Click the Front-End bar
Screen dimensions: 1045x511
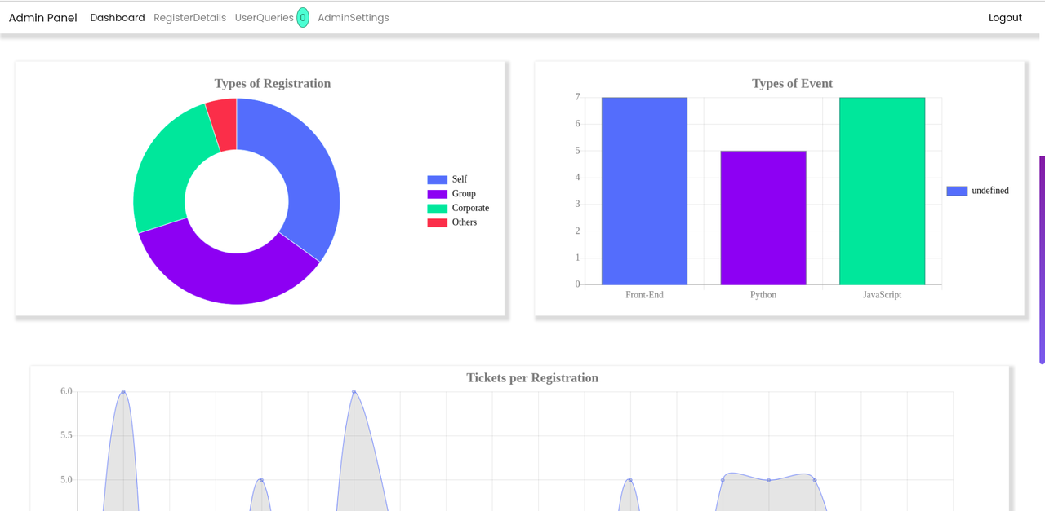[x=644, y=191]
